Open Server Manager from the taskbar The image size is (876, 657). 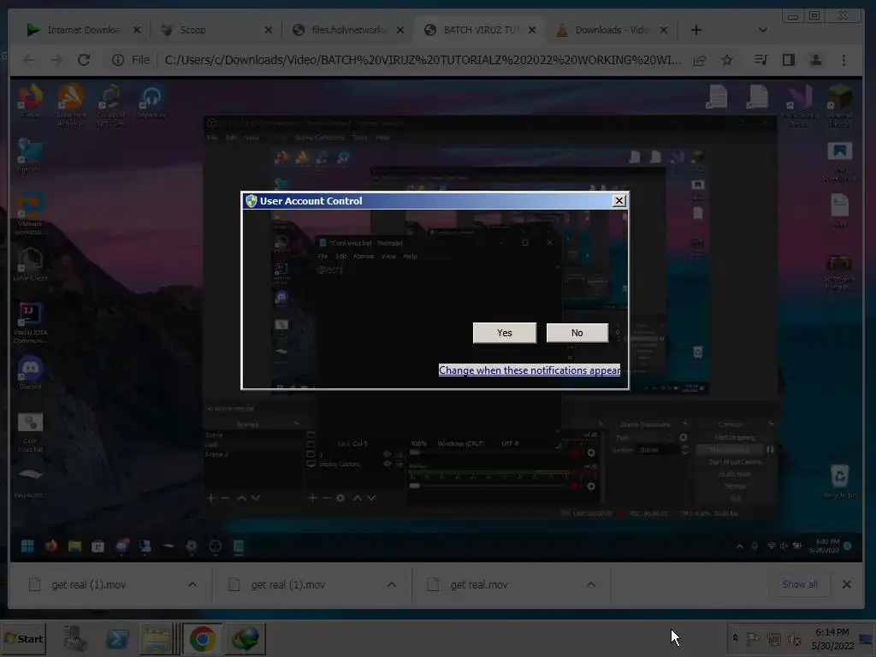(75, 638)
